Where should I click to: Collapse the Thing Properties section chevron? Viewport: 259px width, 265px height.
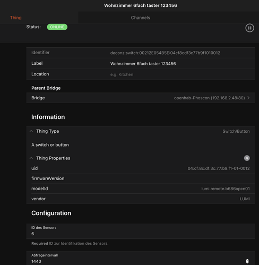(x=31, y=158)
